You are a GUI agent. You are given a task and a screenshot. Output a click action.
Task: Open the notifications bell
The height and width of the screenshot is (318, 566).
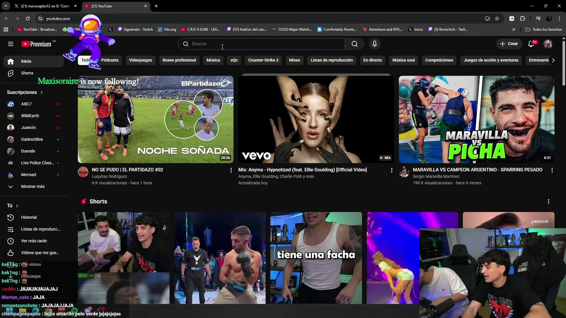pyautogui.click(x=531, y=44)
